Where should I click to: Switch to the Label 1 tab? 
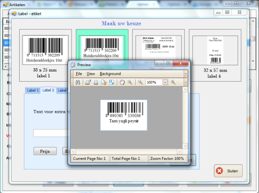click(x=33, y=90)
